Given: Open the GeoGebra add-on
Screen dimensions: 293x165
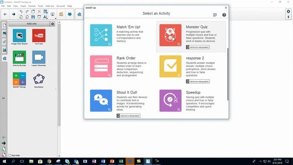Looking at the screenshot, I should pos(39,81).
